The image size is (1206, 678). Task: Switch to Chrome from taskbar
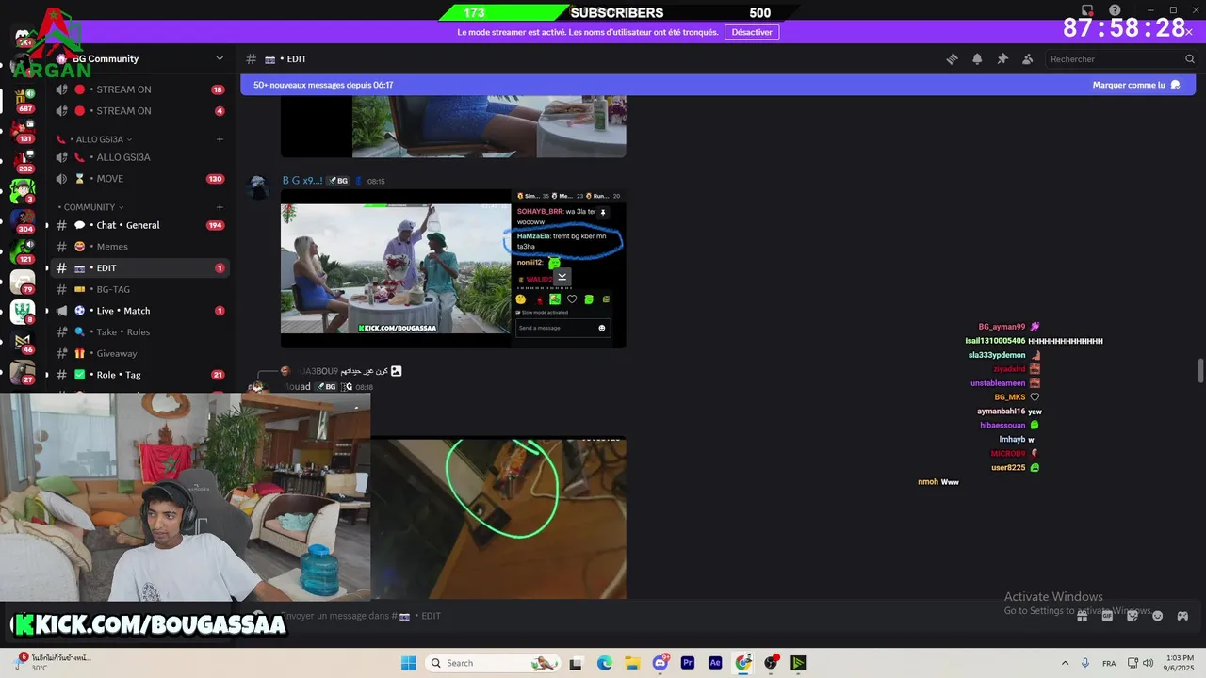743,663
